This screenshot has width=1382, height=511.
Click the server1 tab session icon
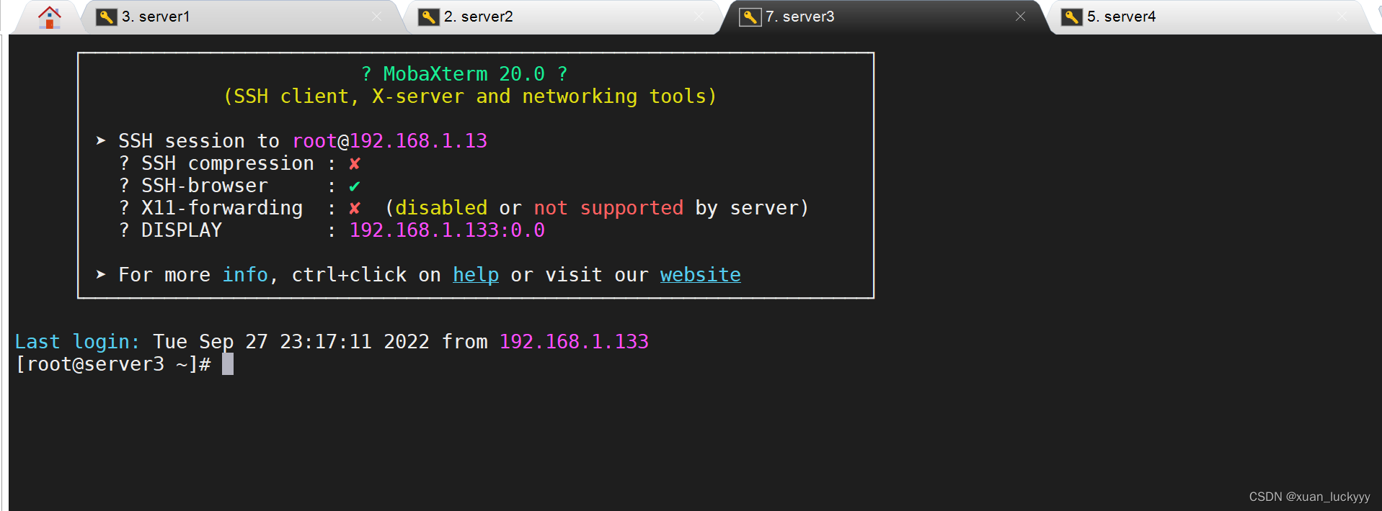(x=107, y=17)
